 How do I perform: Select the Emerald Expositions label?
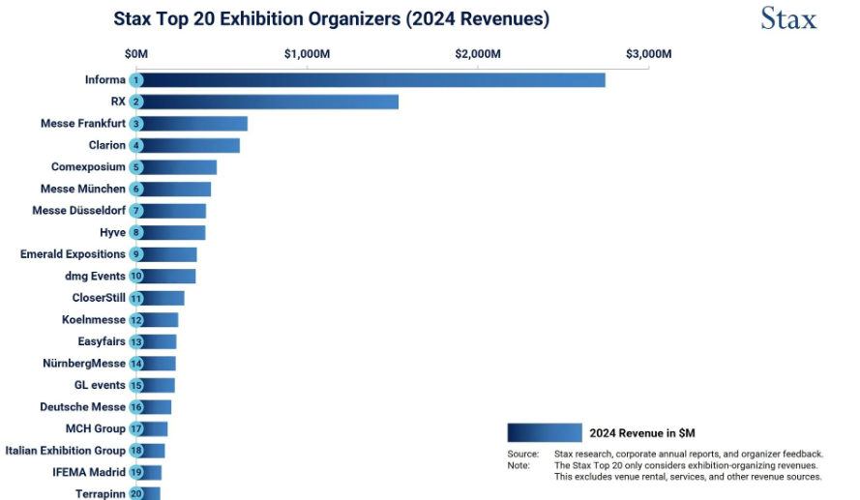73,254
